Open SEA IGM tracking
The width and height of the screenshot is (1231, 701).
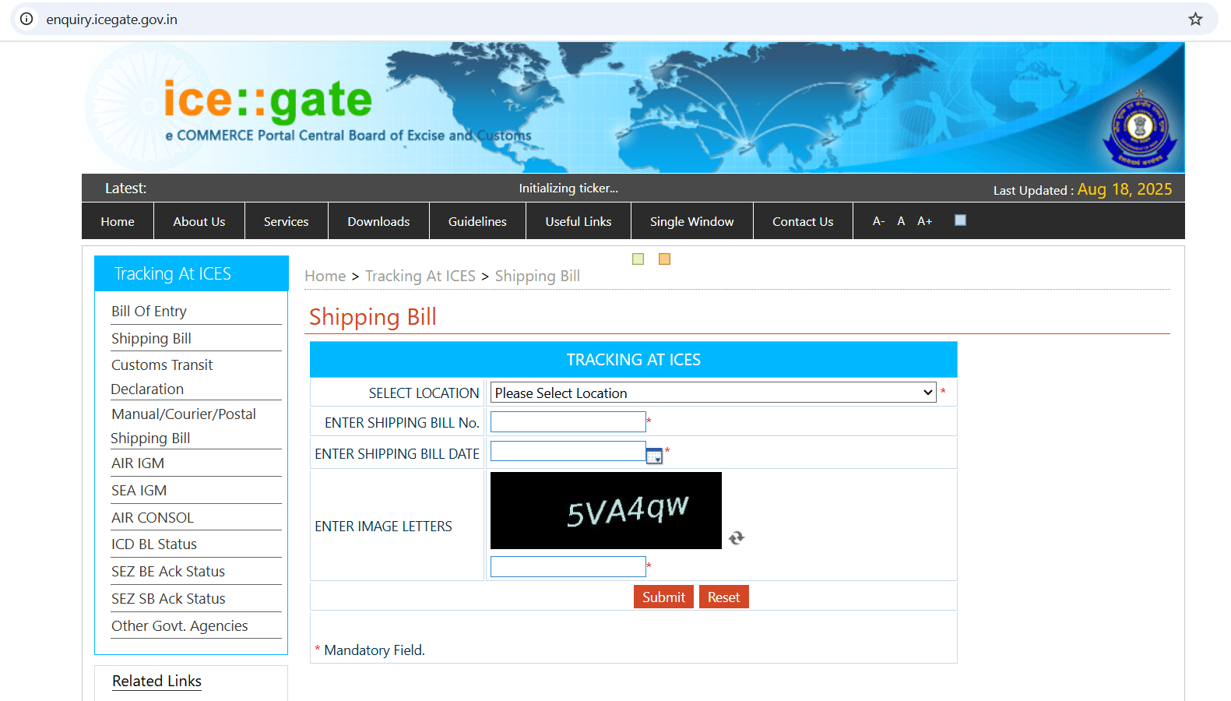(139, 490)
